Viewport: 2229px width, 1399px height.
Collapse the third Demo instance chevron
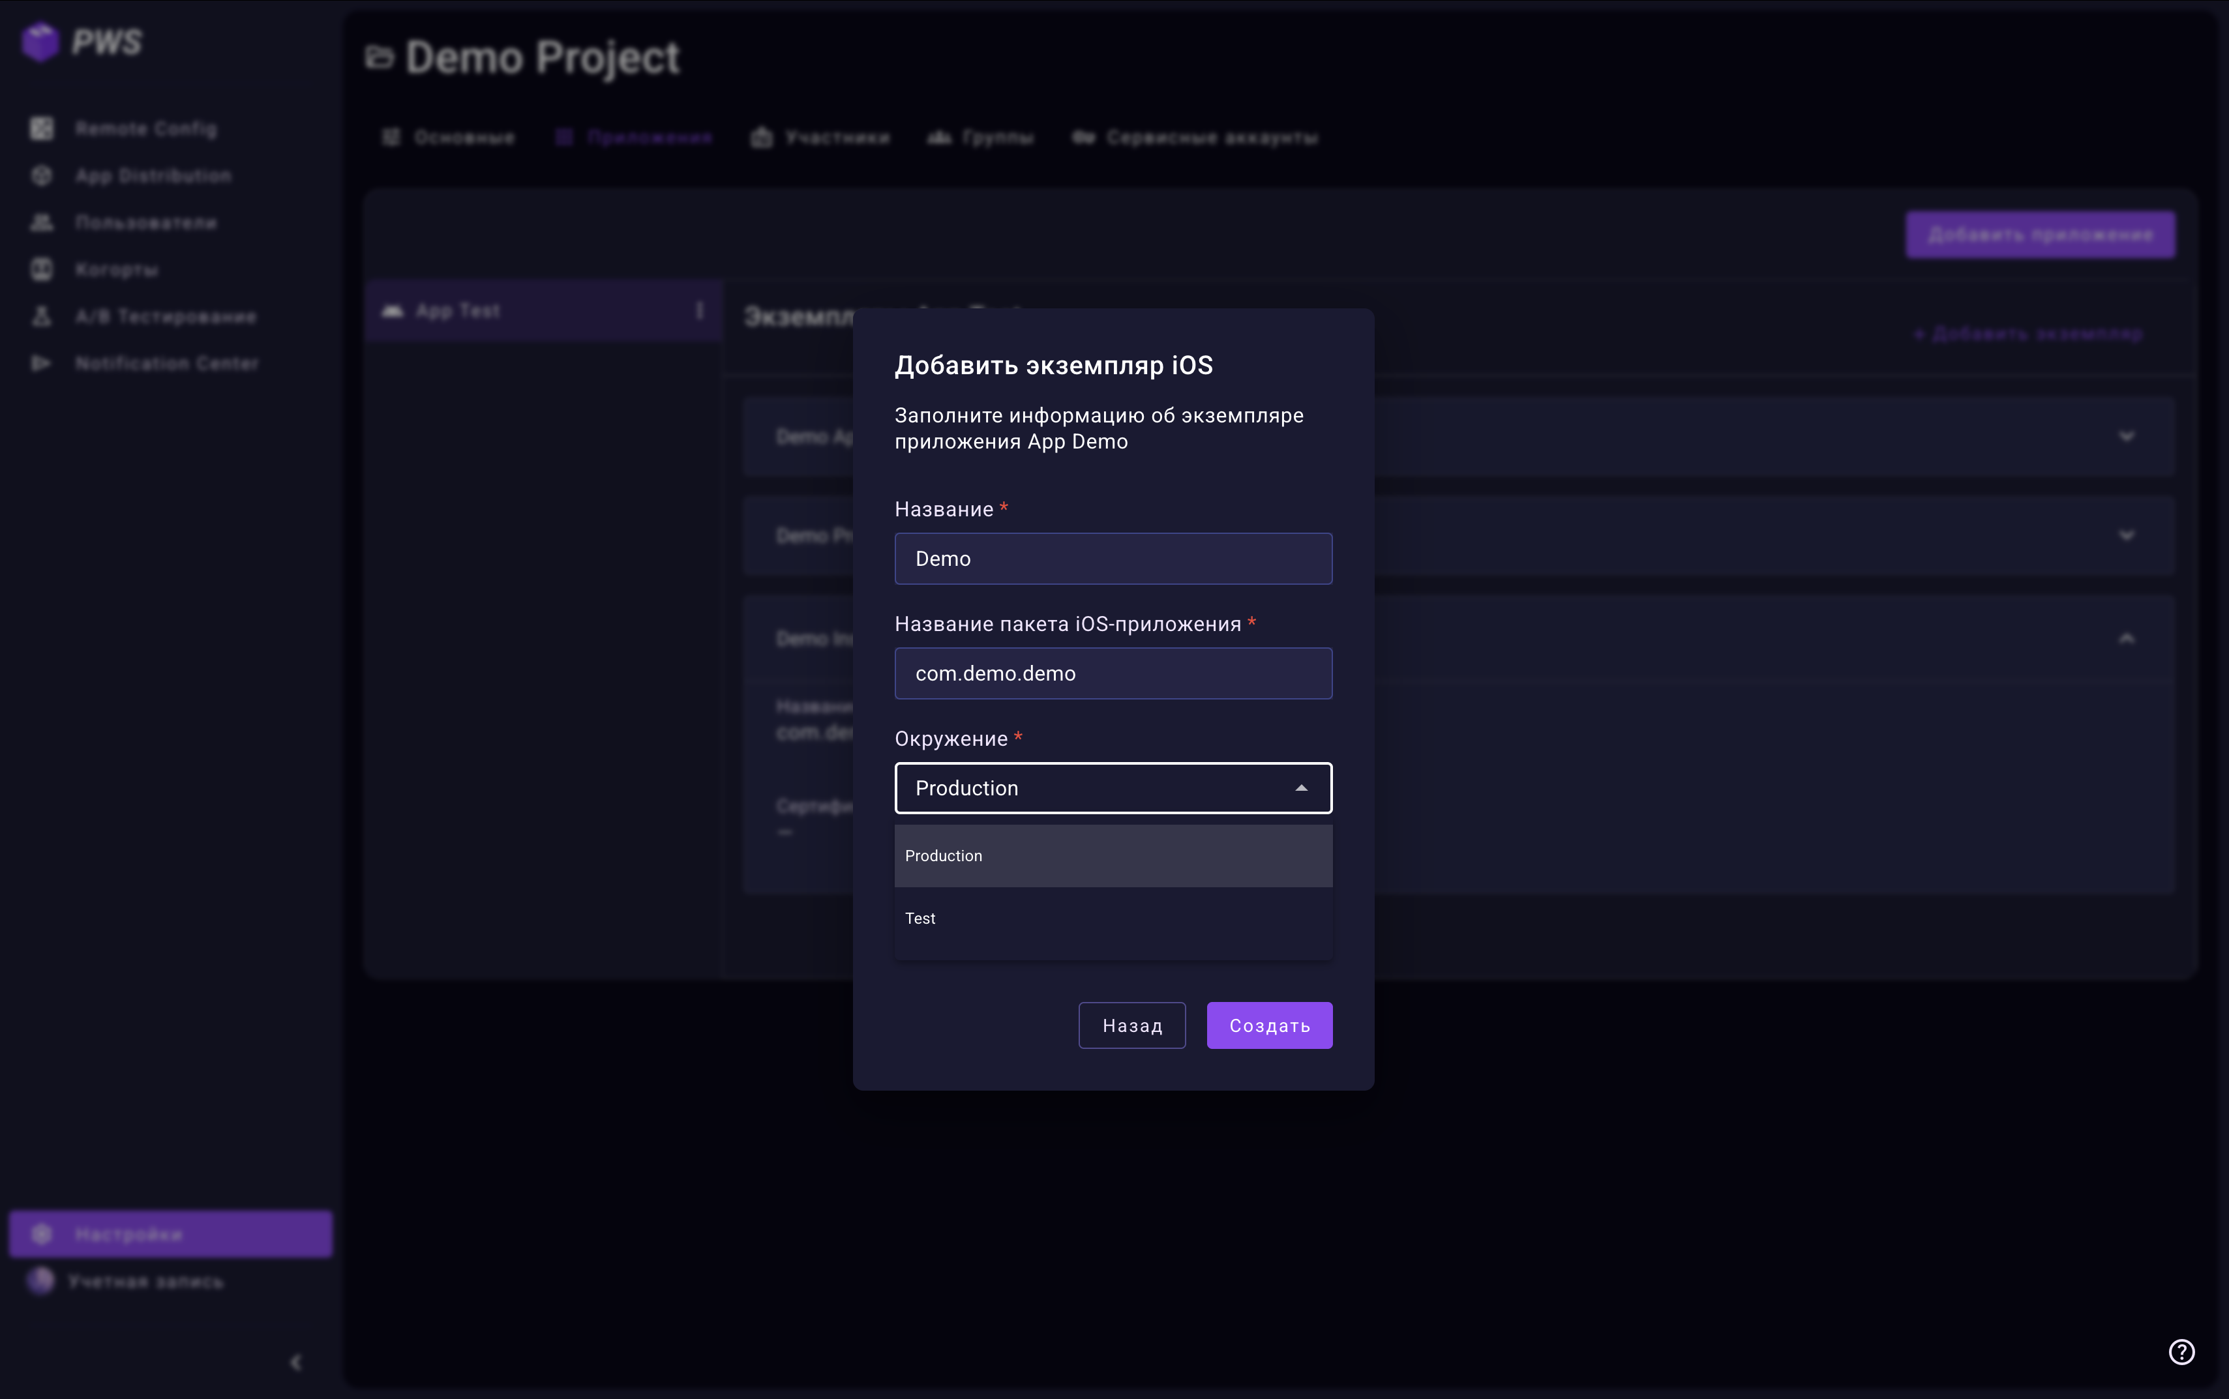(2127, 638)
